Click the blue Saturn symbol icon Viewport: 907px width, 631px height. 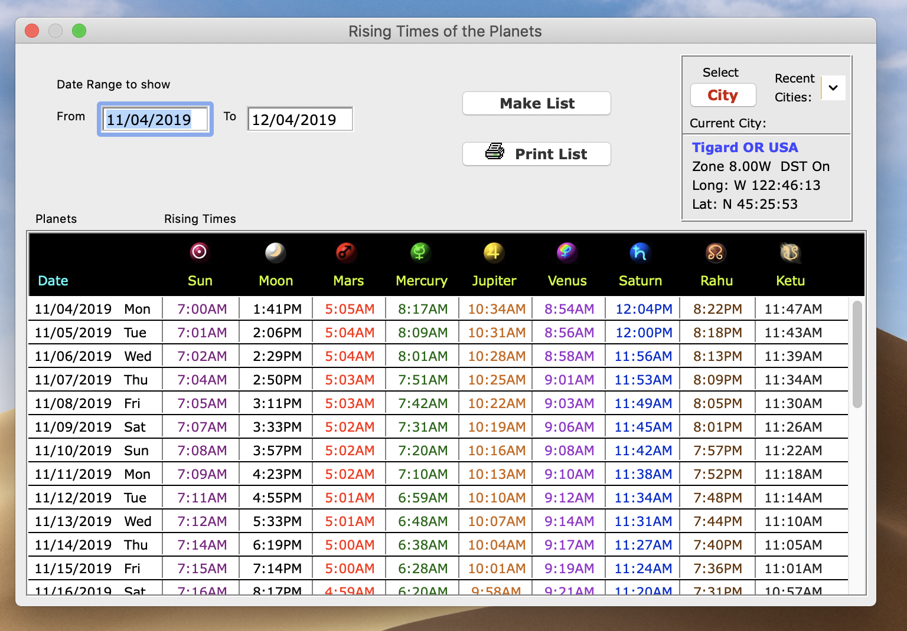pos(640,252)
